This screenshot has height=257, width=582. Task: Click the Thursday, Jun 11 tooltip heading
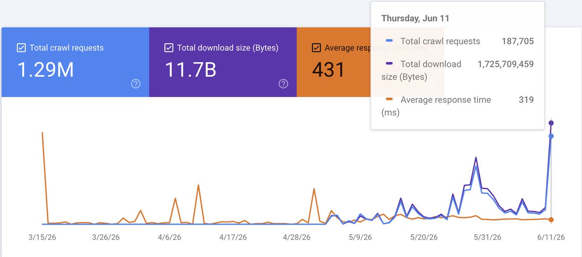415,18
